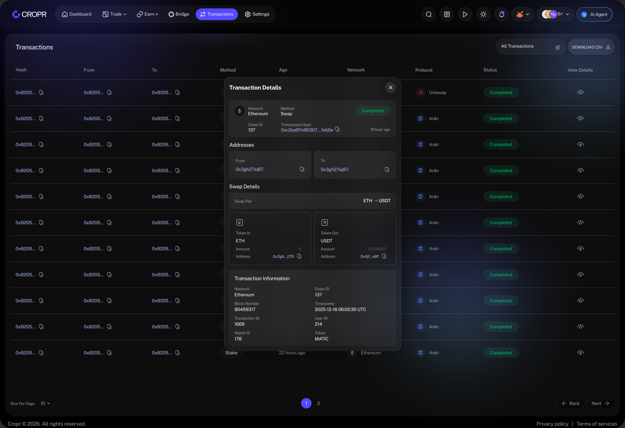
Task: Open the Settings tab
Action: [x=257, y=14]
